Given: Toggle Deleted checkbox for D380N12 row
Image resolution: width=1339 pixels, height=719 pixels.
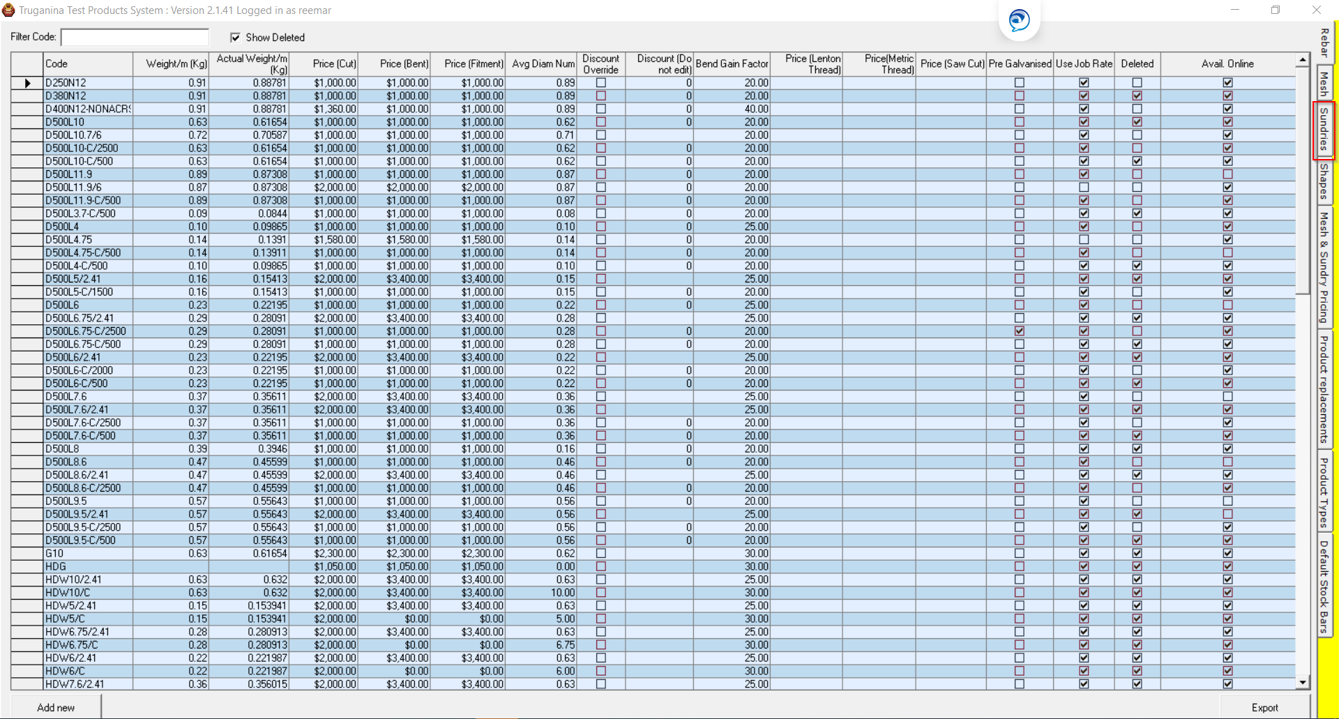Looking at the screenshot, I should (1137, 96).
